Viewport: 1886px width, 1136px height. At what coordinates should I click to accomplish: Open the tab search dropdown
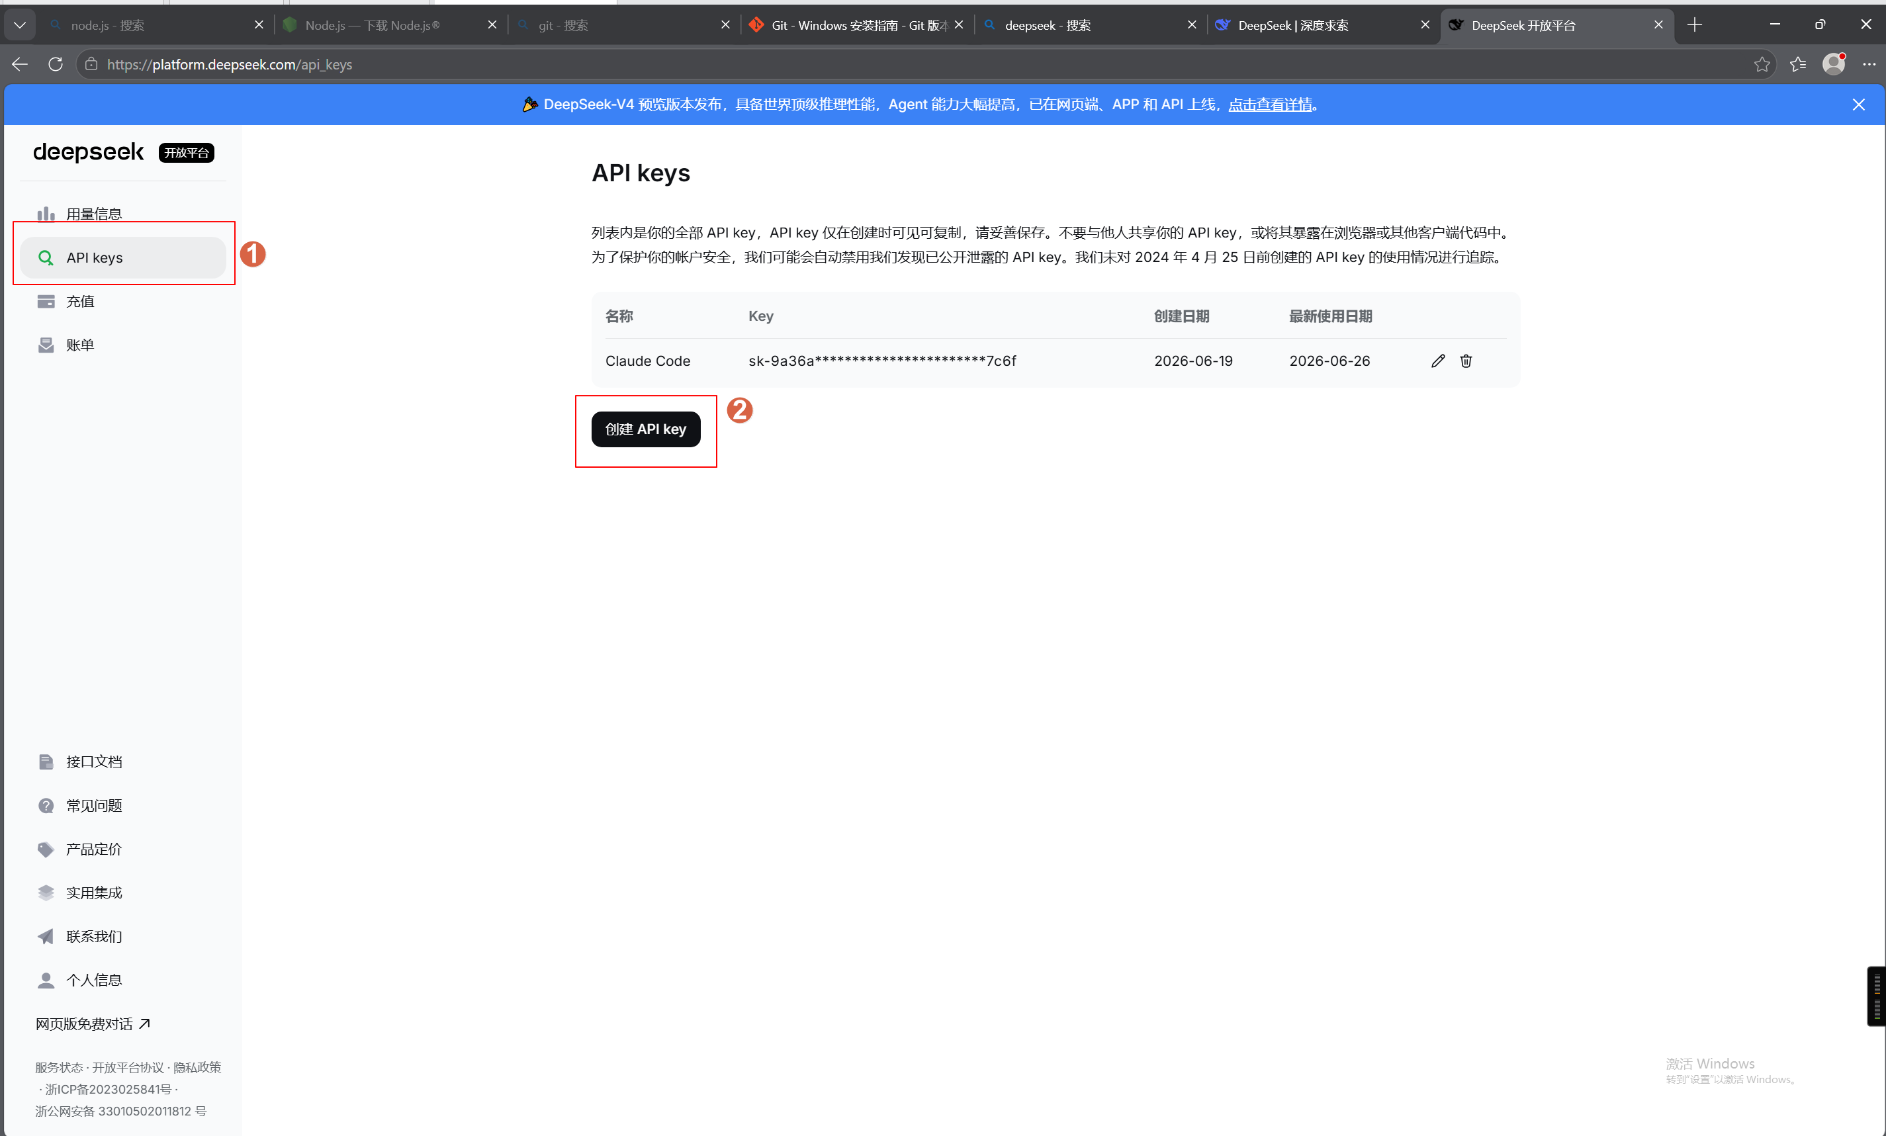[x=20, y=25]
